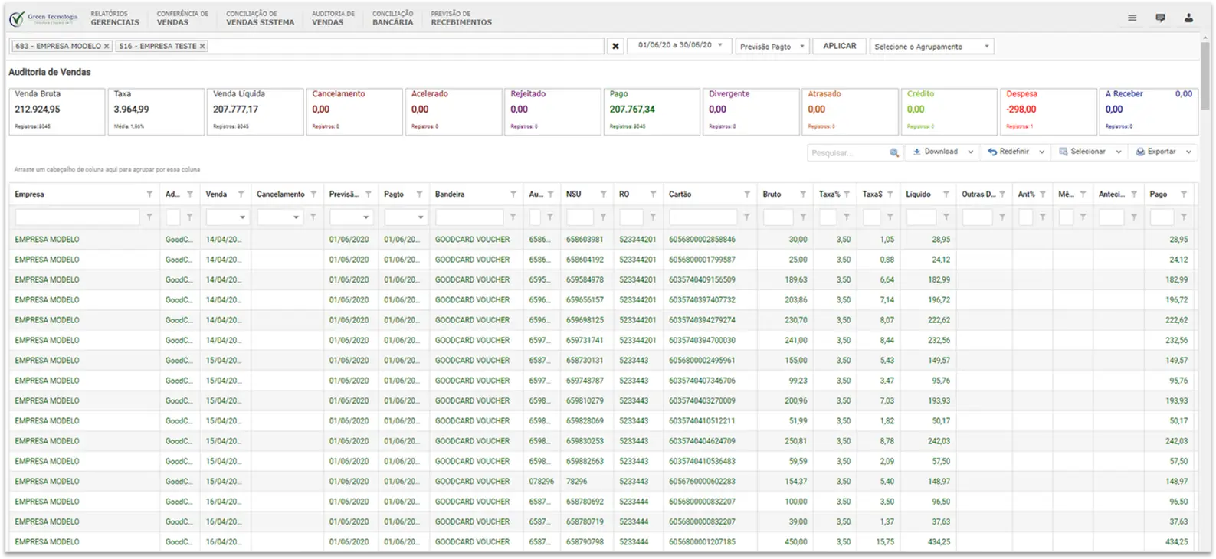Open Previsão de Recebimentos menu

(461, 18)
